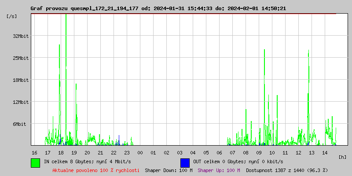Click the '[/s]' unit label above the Y axis

12,16
